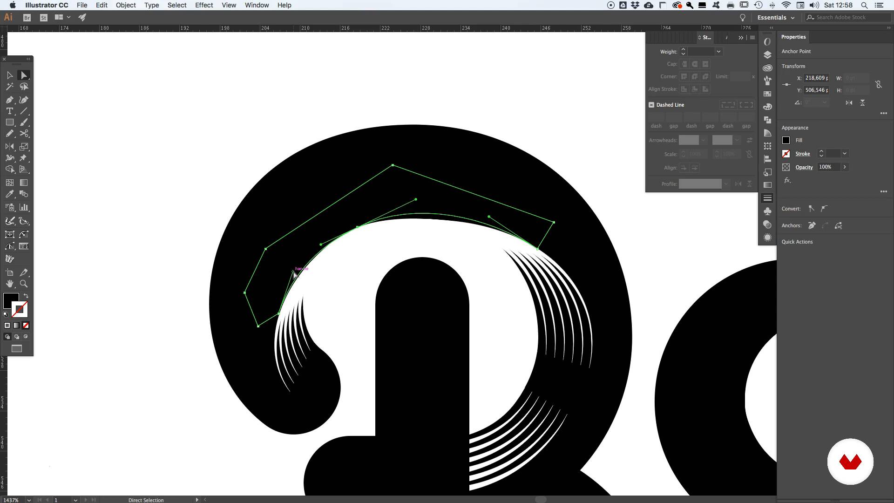This screenshot has height=503, width=894.
Task: Select the Scale tool
Action: [x=24, y=147]
